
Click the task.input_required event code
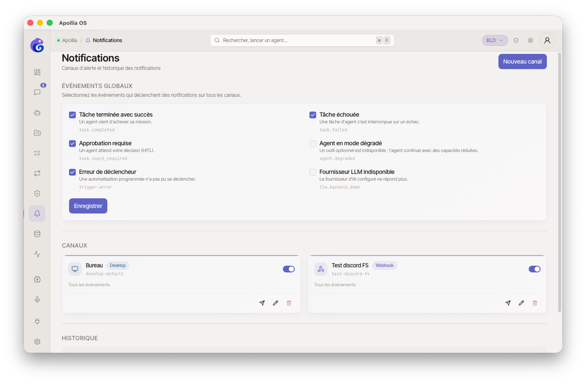pos(103,159)
